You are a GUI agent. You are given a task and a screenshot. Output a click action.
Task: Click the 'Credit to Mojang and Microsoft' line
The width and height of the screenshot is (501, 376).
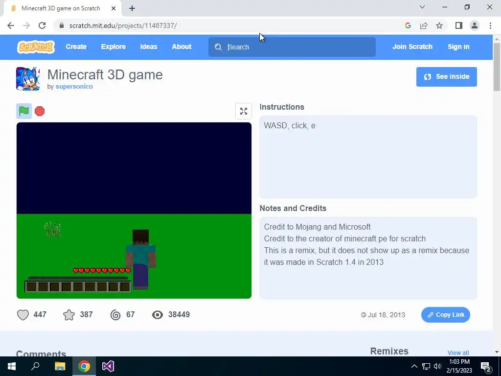(x=317, y=227)
